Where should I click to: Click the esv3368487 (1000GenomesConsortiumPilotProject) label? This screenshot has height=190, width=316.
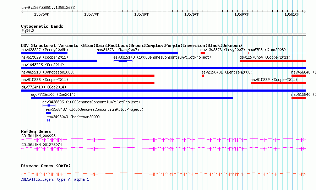click(94, 109)
